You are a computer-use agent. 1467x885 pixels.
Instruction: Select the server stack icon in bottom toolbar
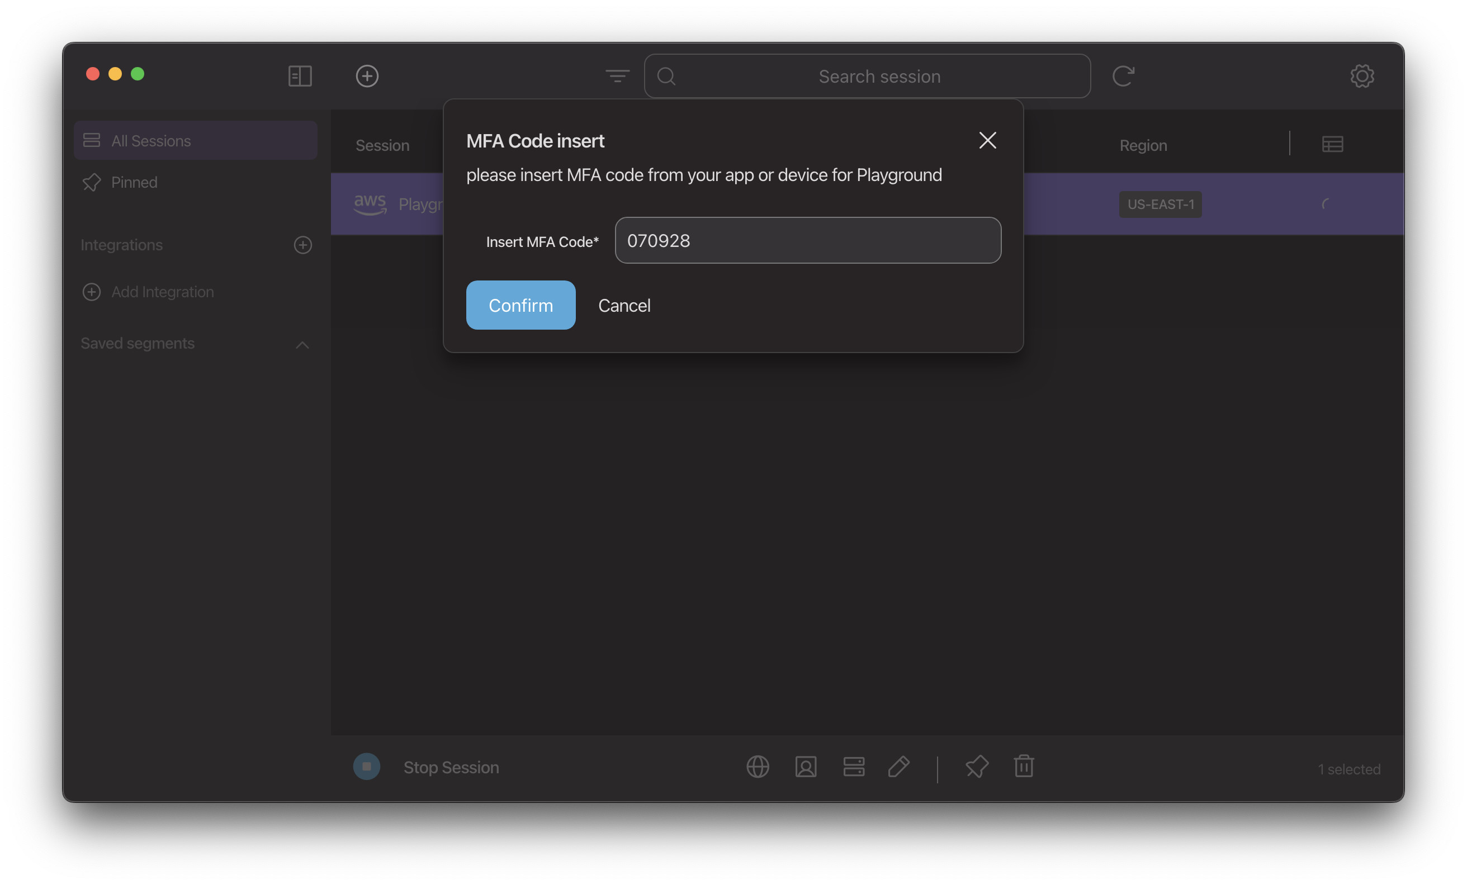[x=854, y=767]
